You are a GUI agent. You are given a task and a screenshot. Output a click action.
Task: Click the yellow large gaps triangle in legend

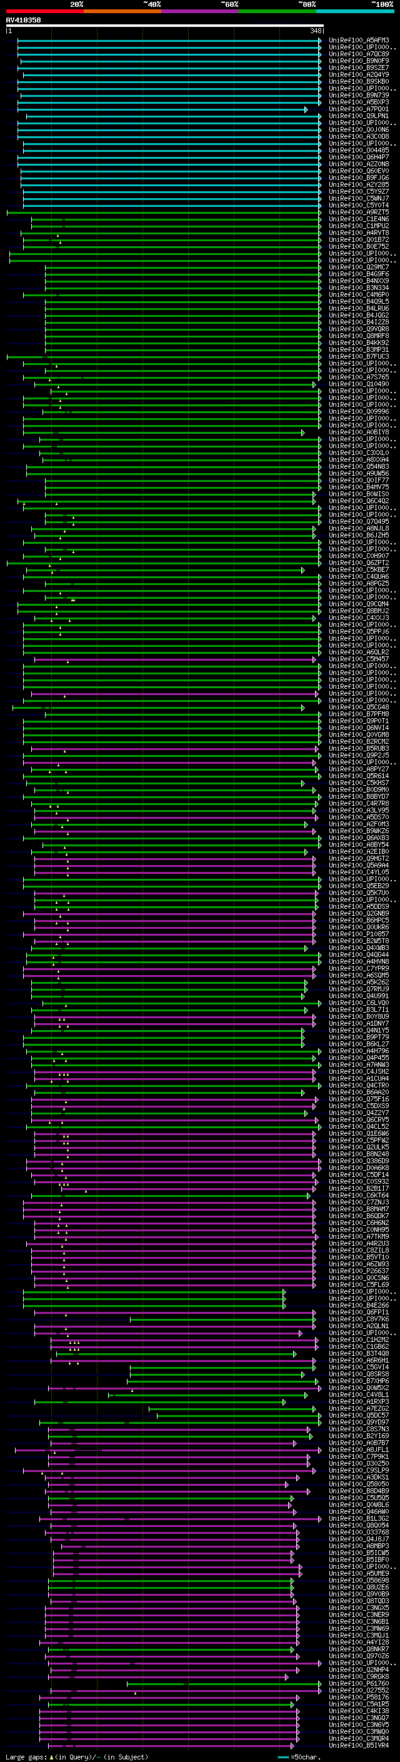(x=51, y=1756)
